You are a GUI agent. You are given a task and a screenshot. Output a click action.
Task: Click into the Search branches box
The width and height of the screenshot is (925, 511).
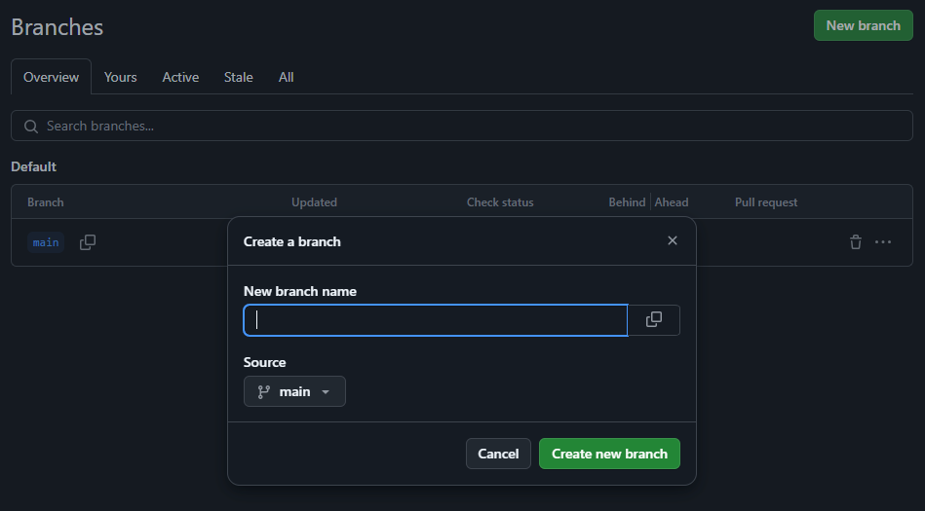tap(468, 127)
